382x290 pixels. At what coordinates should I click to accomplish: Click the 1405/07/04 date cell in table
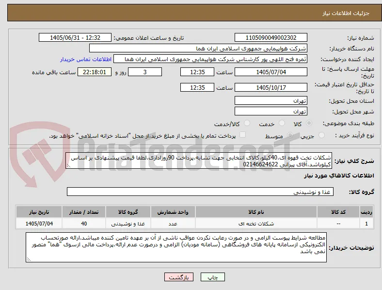(39, 224)
